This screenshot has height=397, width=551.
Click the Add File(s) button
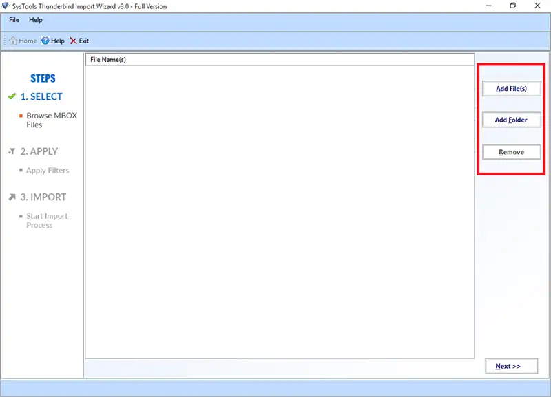[511, 89]
